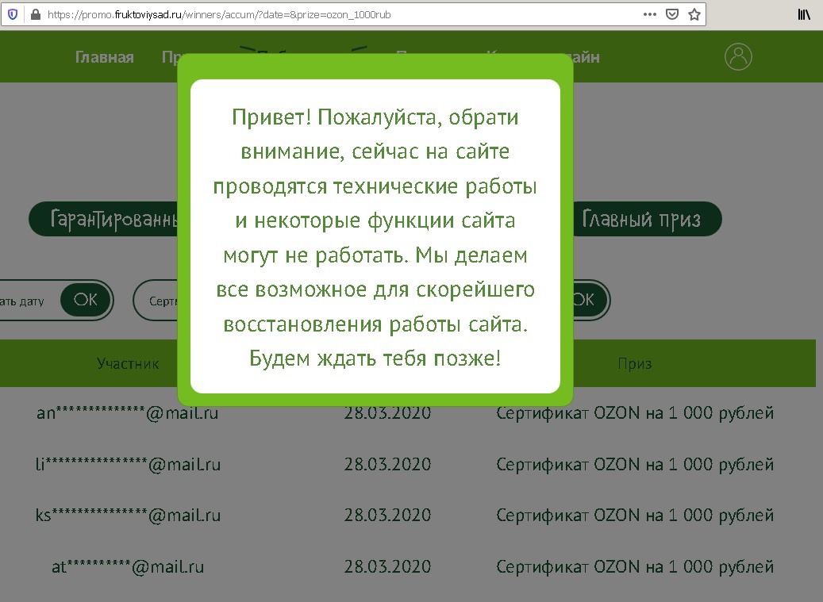The image size is (823, 602).
Task: Click the padlock site security icon
Action: 34,14
